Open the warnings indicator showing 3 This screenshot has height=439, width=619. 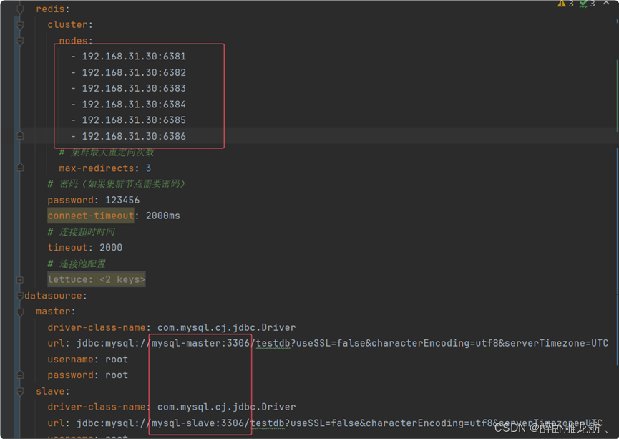[565, 4]
